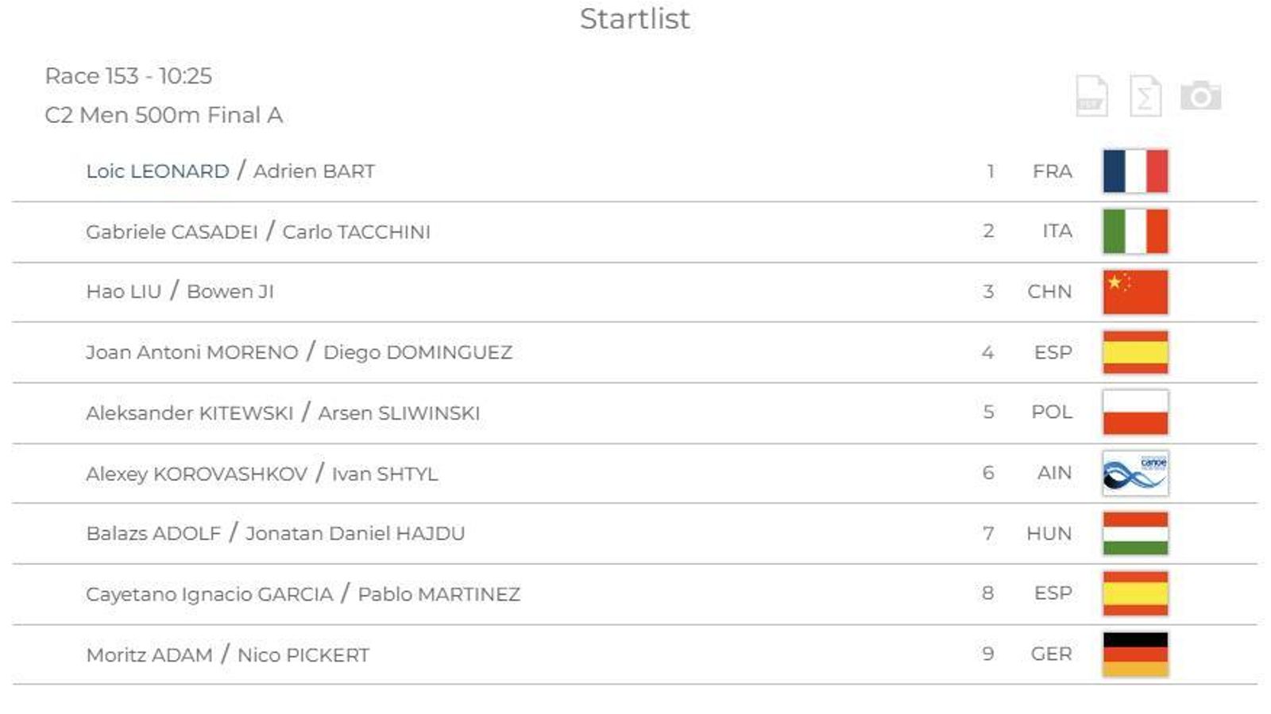This screenshot has width=1271, height=714.
Task: Open Diego DOMINGUEZ athlete entry
Action: point(417,352)
